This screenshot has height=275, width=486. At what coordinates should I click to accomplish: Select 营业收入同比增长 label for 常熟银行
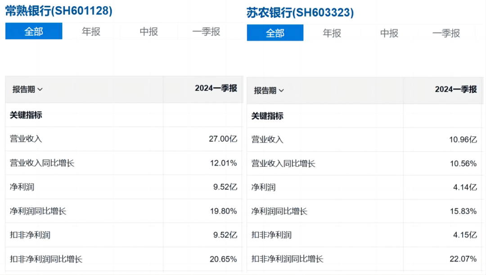42,163
